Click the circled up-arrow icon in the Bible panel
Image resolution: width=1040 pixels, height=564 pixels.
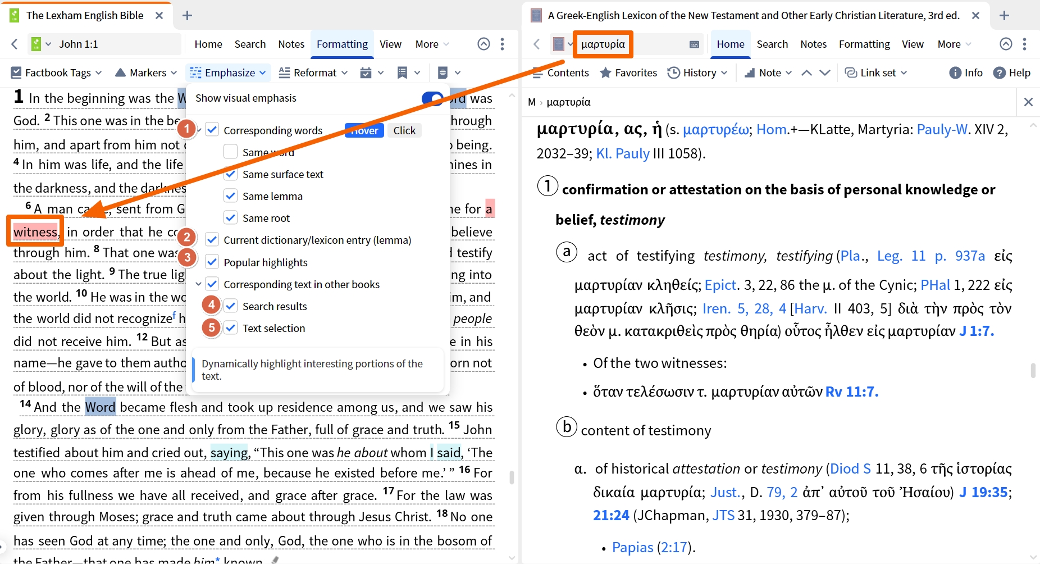(483, 44)
